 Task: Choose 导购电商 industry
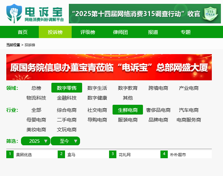point(97,120)
